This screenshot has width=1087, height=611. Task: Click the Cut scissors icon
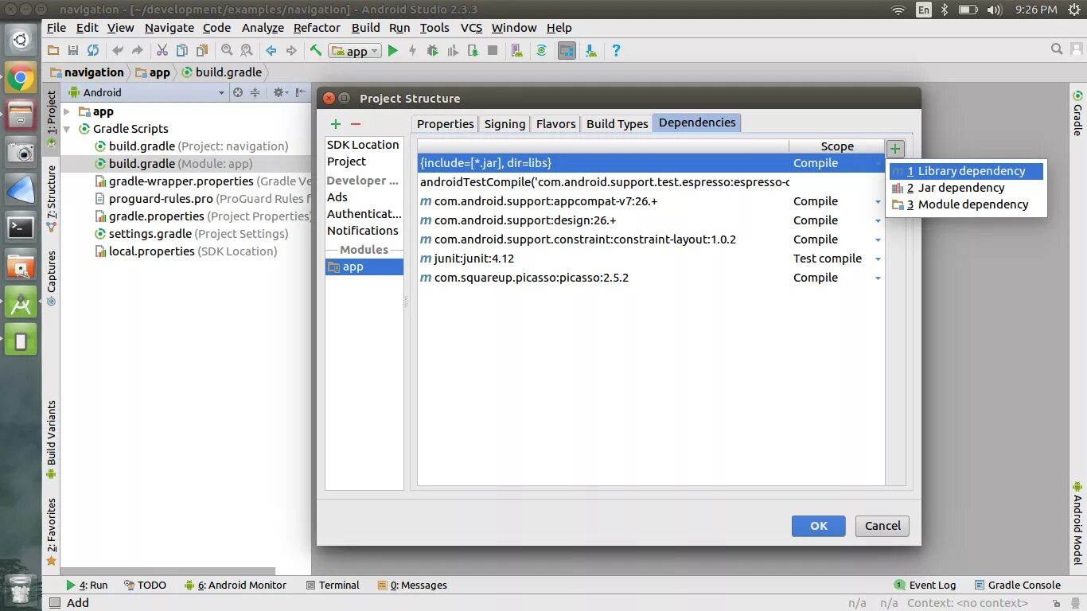(162, 50)
